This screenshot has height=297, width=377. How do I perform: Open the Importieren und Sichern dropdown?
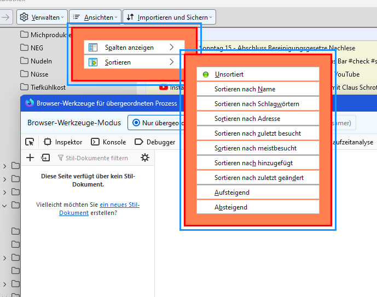pos(169,18)
